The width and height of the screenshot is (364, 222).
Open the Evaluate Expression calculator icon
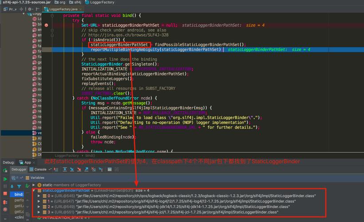(x=110, y=170)
